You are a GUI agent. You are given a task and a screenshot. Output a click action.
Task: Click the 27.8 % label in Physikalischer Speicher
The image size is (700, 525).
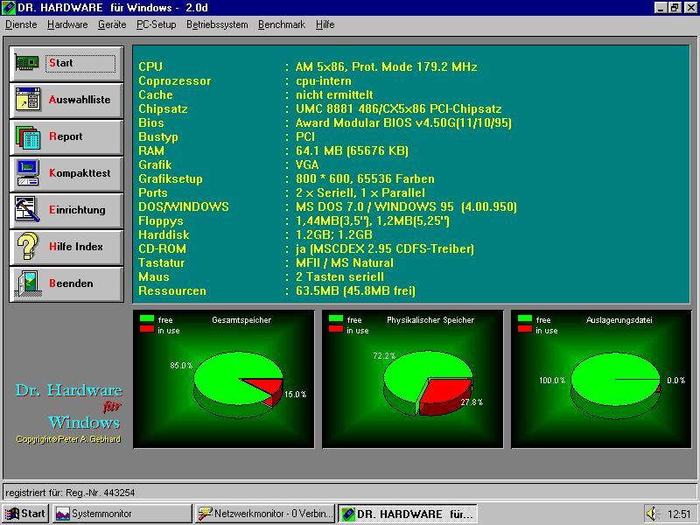472,402
